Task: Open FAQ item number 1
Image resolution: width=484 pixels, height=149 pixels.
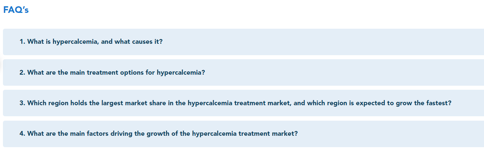Action: 243,42
